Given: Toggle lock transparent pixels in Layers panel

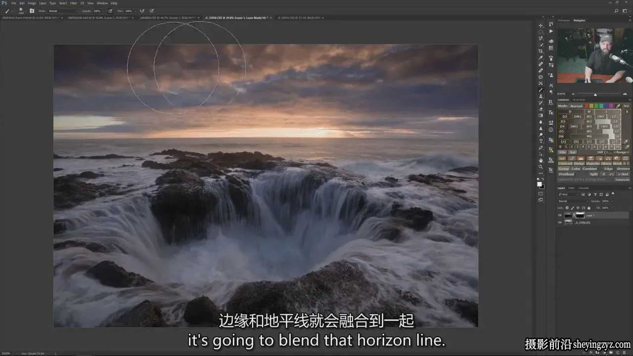Looking at the screenshot, I should pos(567,208).
